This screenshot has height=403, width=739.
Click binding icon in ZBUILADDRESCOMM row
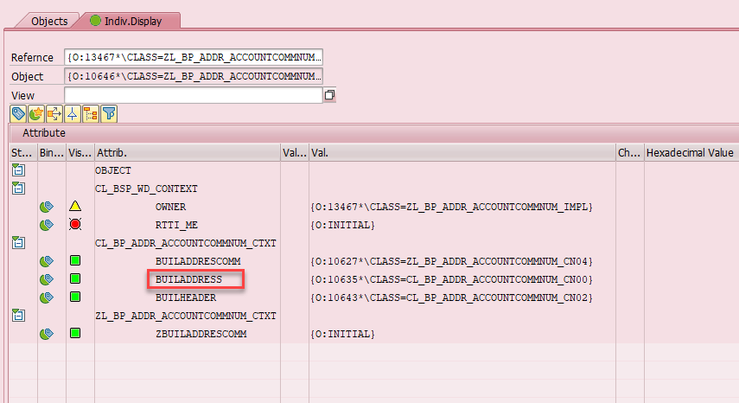click(46, 334)
